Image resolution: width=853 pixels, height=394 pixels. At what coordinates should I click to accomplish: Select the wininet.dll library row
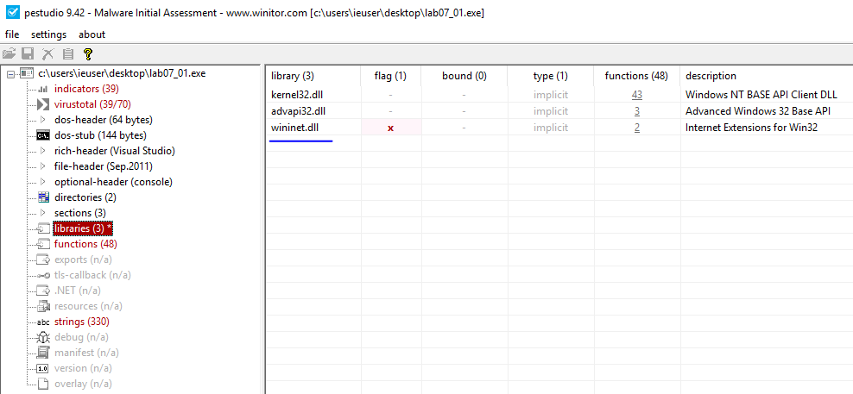click(559, 128)
